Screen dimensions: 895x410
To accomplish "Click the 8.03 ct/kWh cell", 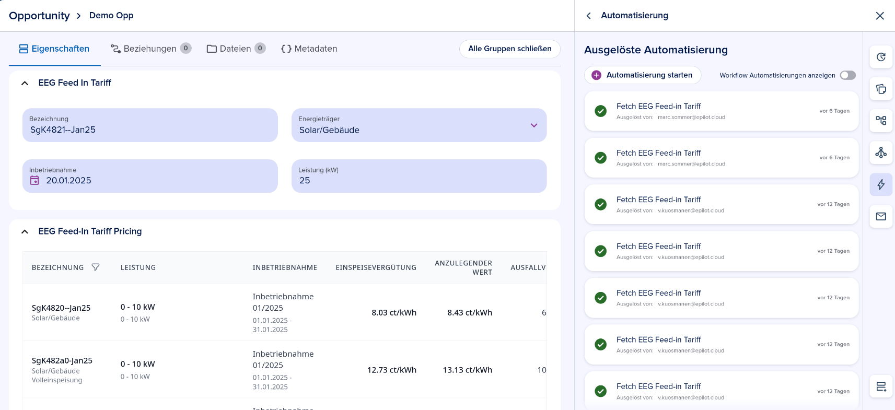I will [394, 312].
